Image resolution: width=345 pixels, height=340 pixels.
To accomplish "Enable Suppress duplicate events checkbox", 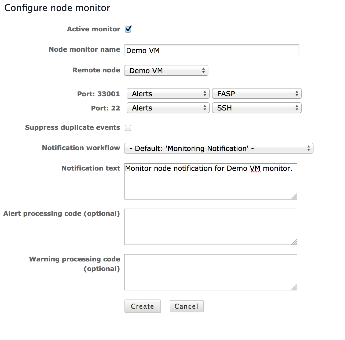I will click(128, 128).
